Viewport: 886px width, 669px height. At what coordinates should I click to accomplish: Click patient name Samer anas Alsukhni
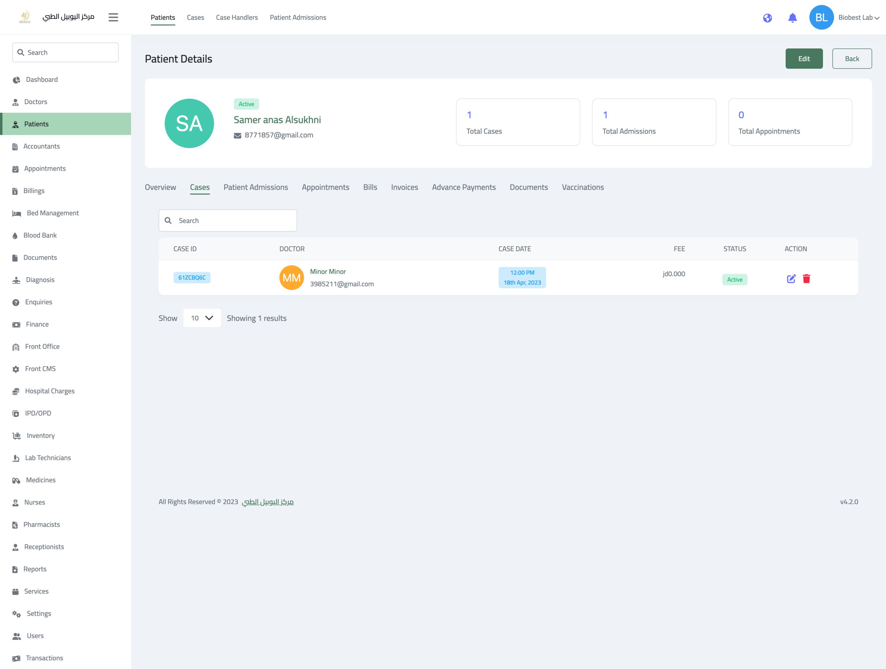pos(277,119)
